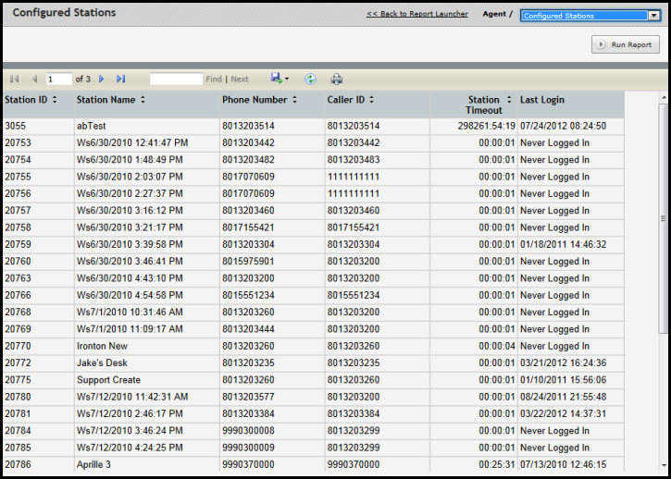The height and width of the screenshot is (479, 671).
Task: Go to the next report page
Action: [x=102, y=79]
